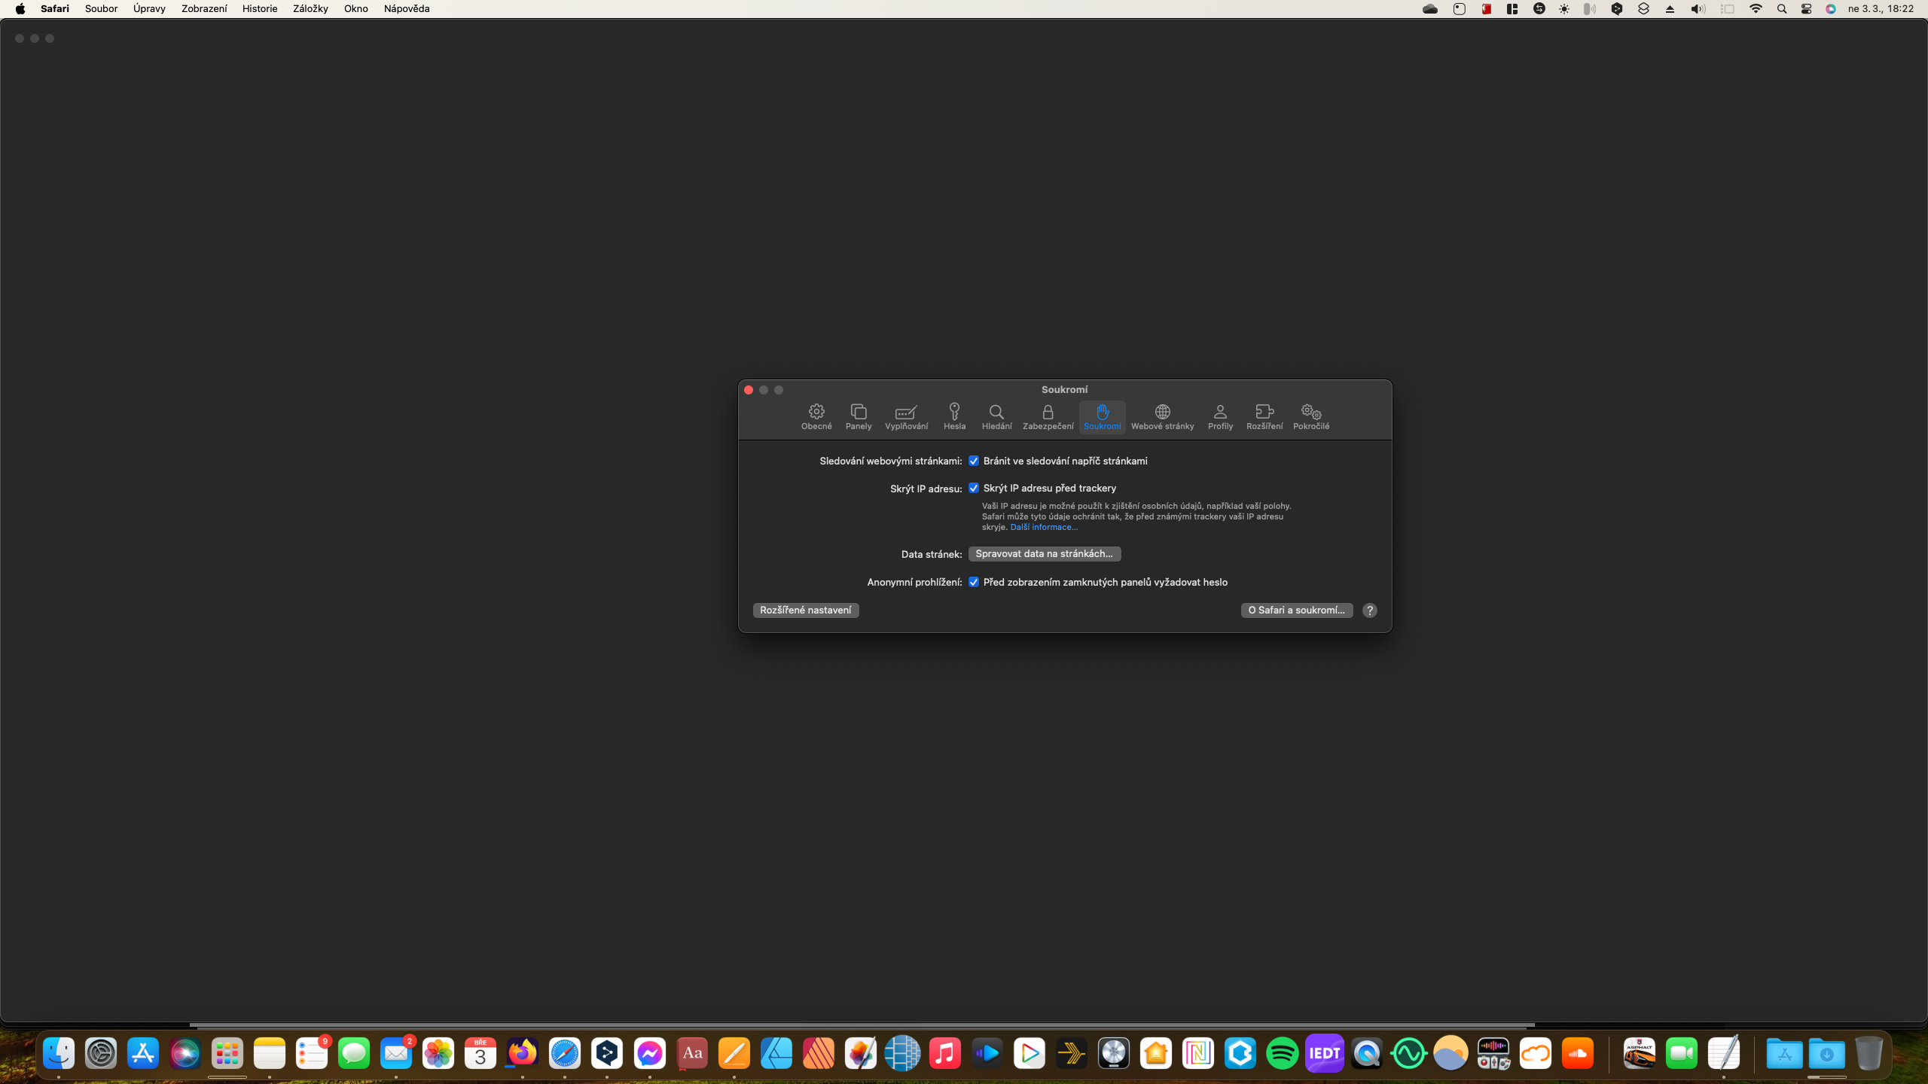The width and height of the screenshot is (1928, 1084).
Task: Disable password requirement for locked panels
Action: pyautogui.click(x=974, y=582)
